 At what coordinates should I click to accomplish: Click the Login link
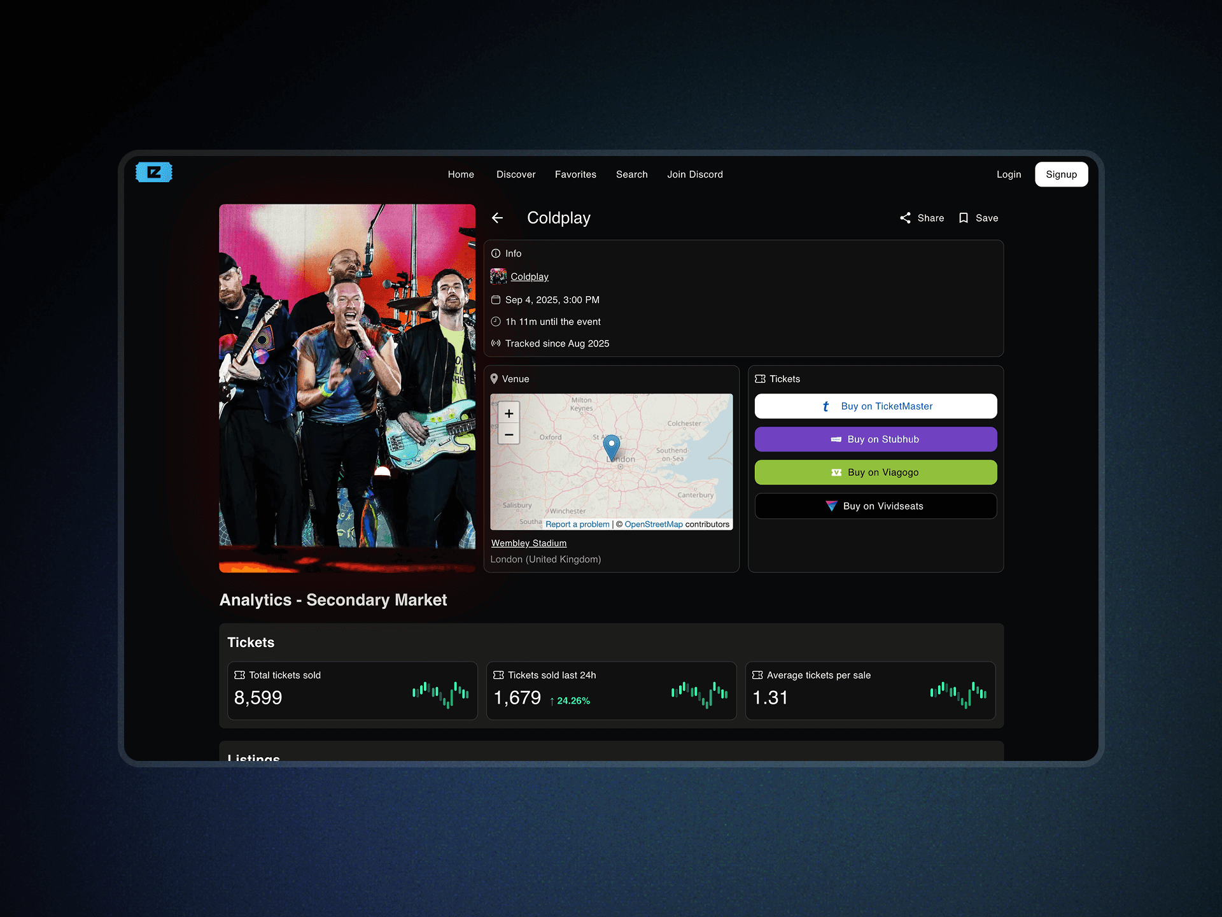(x=1008, y=174)
